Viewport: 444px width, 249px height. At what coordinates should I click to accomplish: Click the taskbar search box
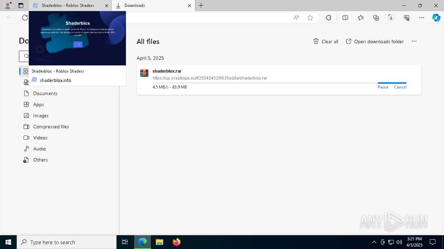67,242
